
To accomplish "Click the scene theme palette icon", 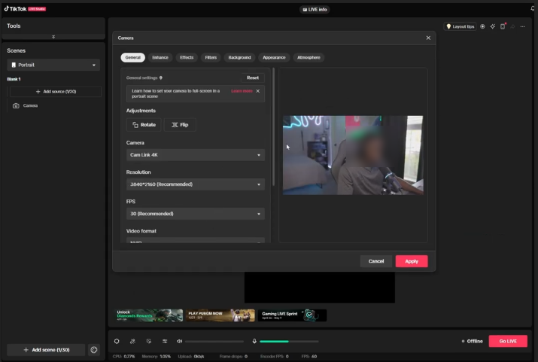I will click(94, 350).
